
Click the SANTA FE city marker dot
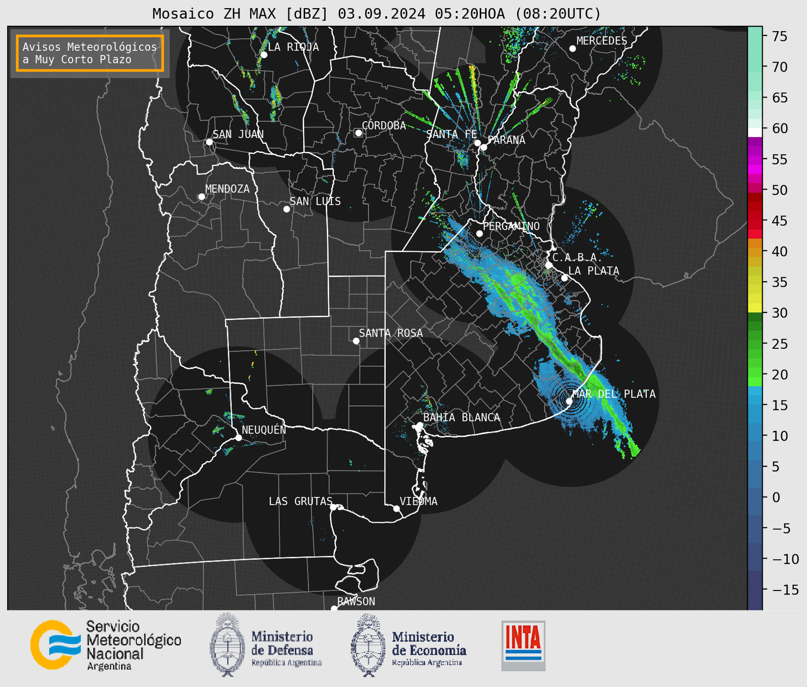pyautogui.click(x=477, y=143)
